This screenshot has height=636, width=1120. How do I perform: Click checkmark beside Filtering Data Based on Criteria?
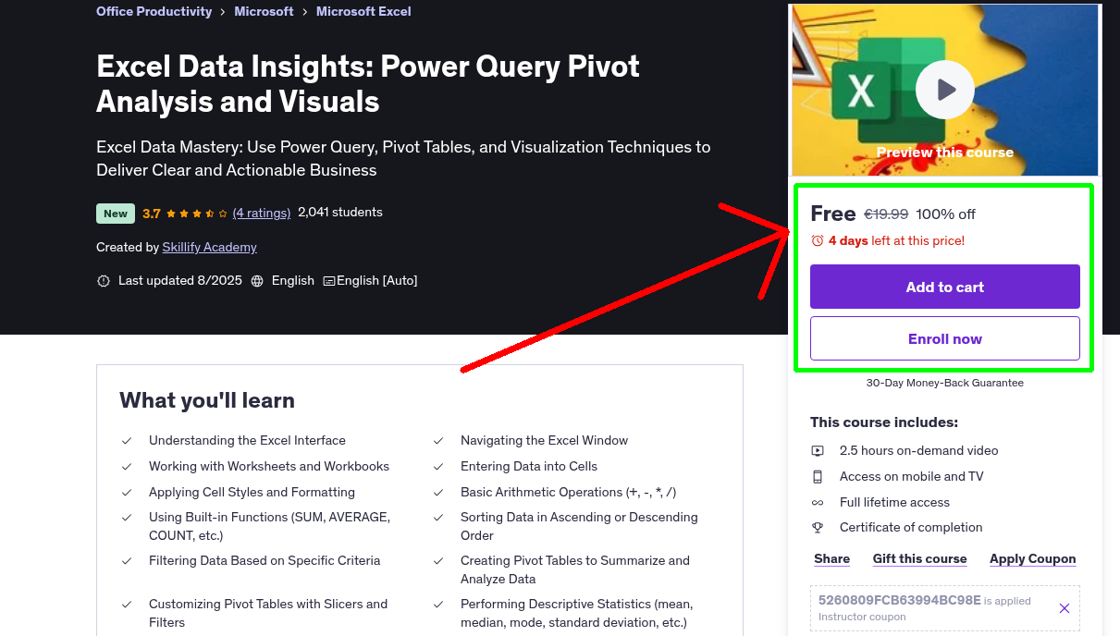(x=127, y=561)
